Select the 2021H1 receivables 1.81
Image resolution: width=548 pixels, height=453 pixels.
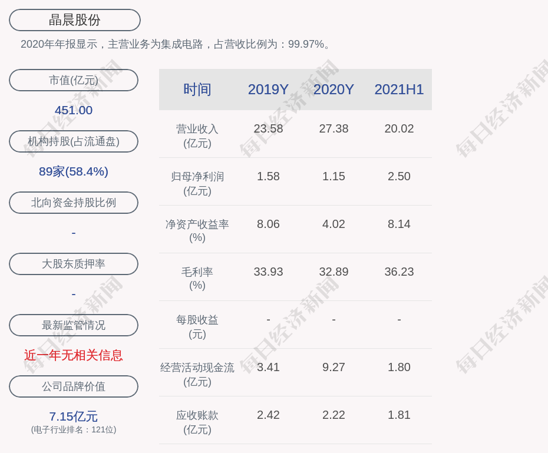coord(399,415)
